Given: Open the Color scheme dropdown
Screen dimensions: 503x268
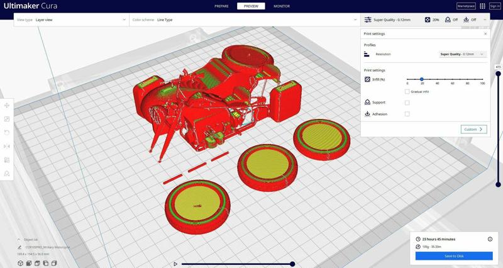Looking at the screenshot, I should coord(245,20).
